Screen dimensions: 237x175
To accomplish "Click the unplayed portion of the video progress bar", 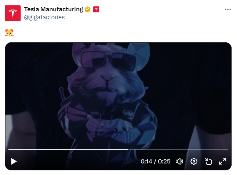I will tap(178, 149).
